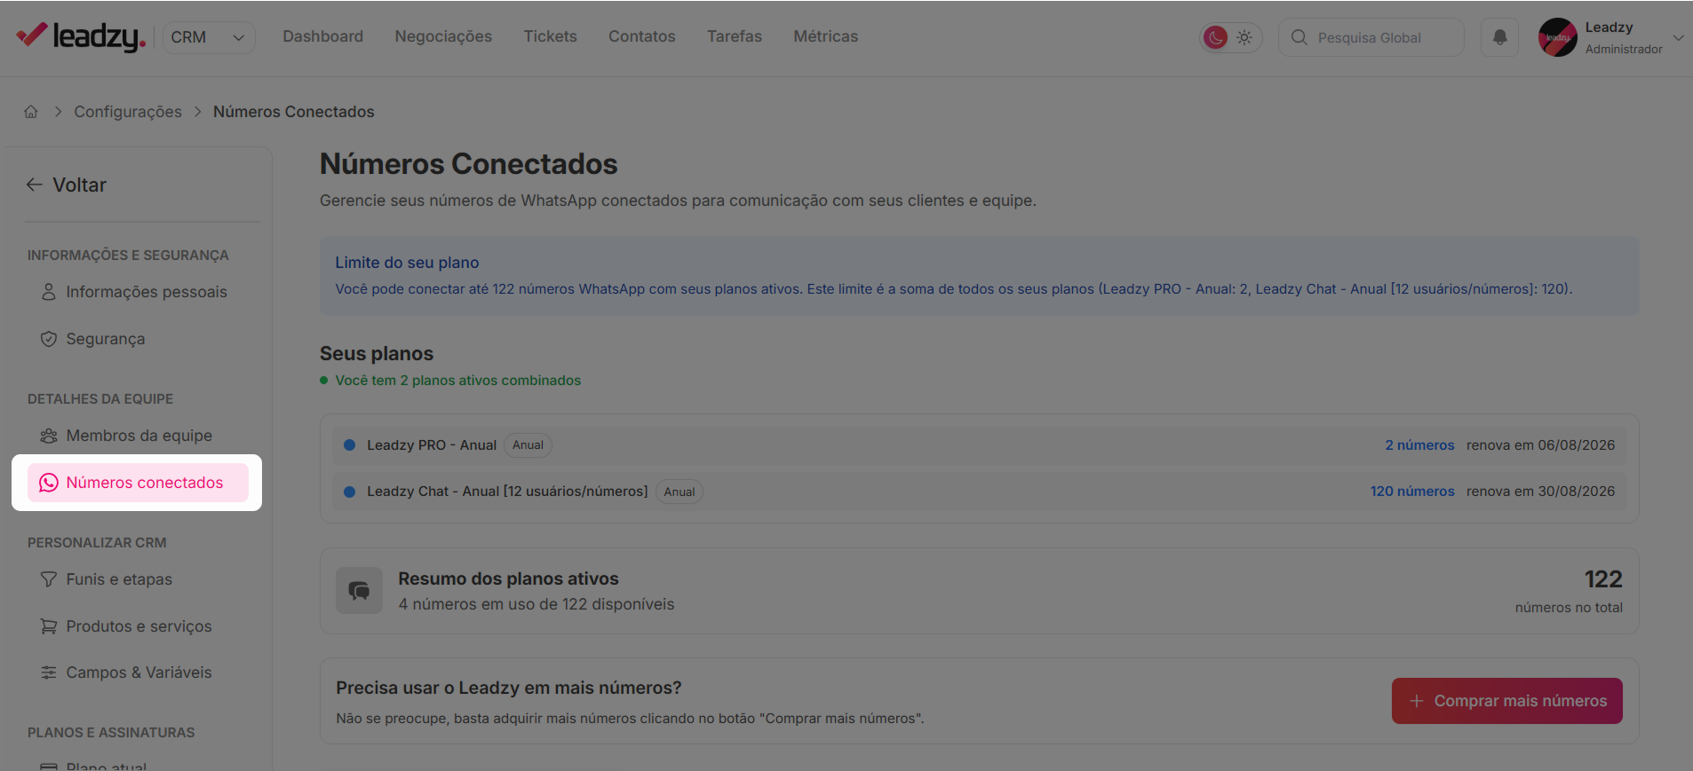Image resolution: width=1693 pixels, height=771 pixels.
Task: Click Comprar mais números button
Action: coord(1506,701)
